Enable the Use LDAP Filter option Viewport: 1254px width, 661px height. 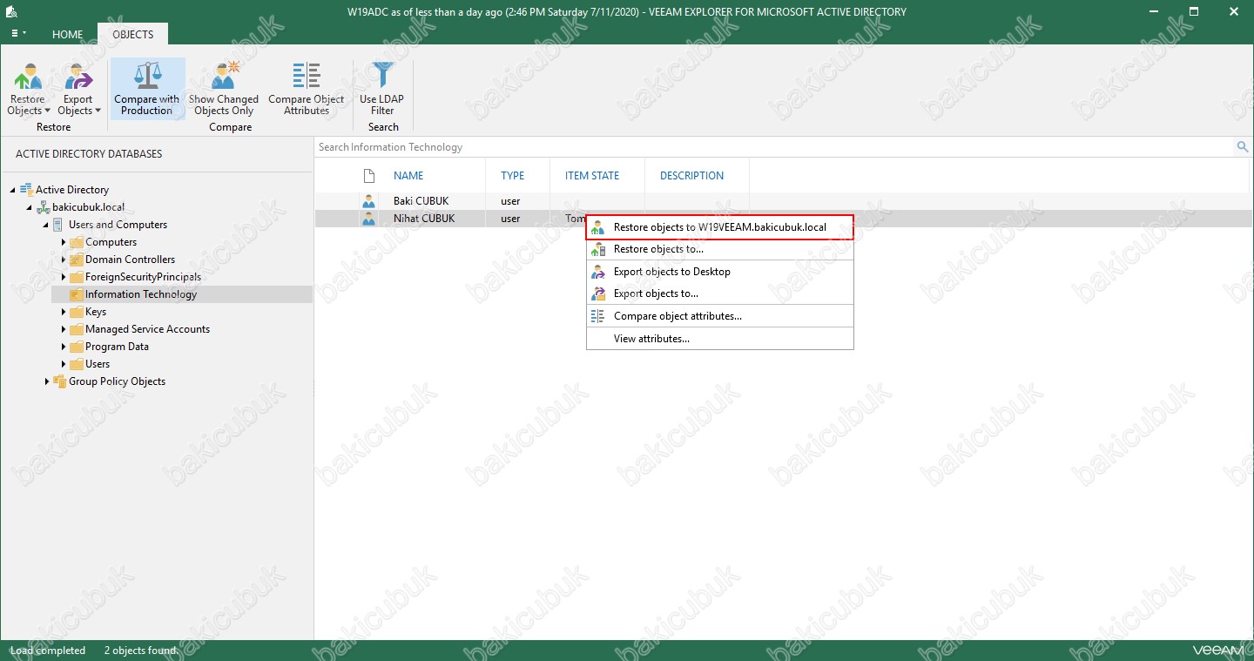click(x=382, y=88)
